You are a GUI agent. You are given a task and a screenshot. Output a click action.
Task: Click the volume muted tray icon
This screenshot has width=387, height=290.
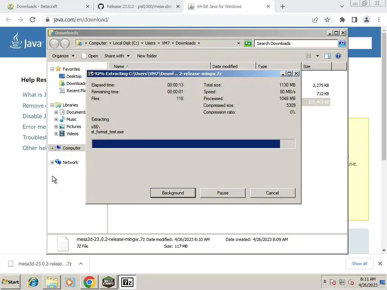coord(351,282)
